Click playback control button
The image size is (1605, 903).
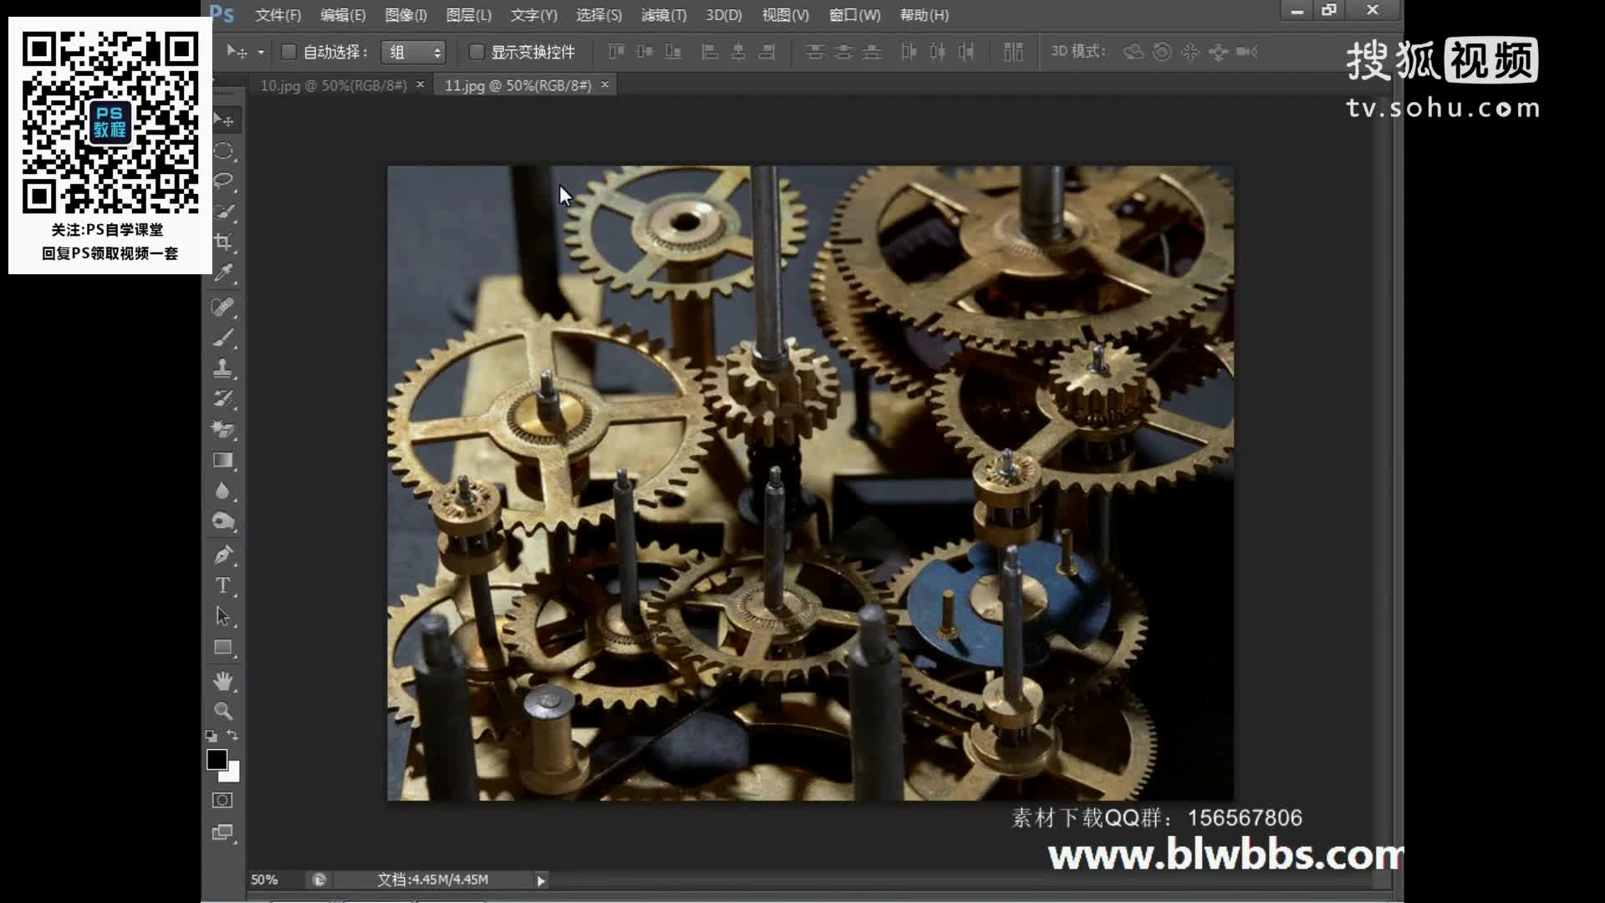(541, 879)
